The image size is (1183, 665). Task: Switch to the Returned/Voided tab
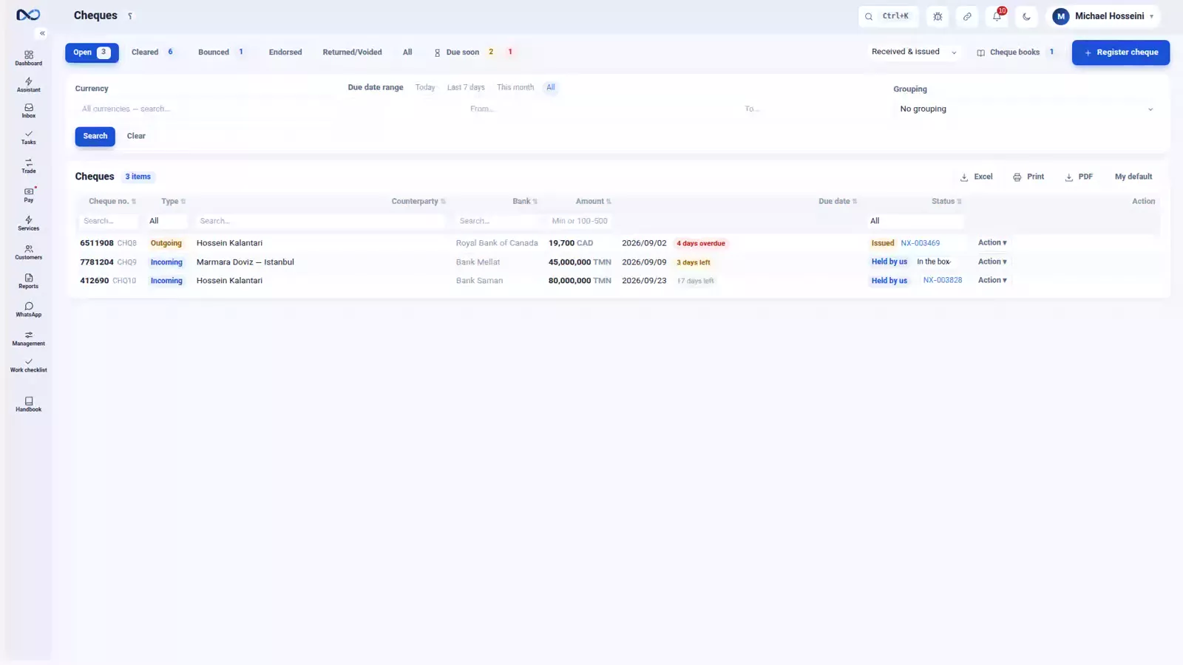352,52
